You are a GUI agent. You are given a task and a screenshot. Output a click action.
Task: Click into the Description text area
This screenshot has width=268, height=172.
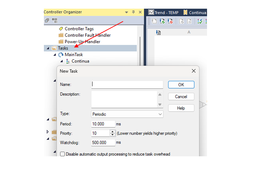click(x=124, y=99)
